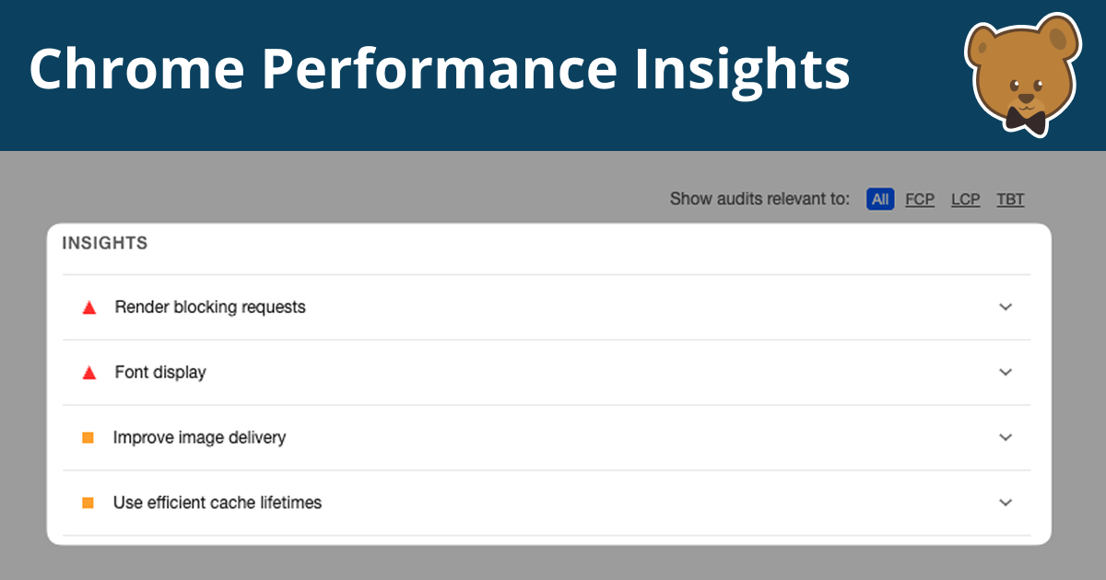Click red triangle beside Render blocking requests

click(x=89, y=307)
